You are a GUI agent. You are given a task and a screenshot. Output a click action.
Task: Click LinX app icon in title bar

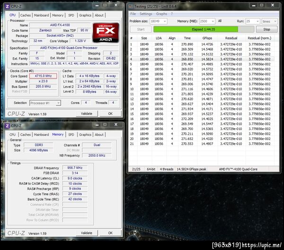tap(131, 7)
